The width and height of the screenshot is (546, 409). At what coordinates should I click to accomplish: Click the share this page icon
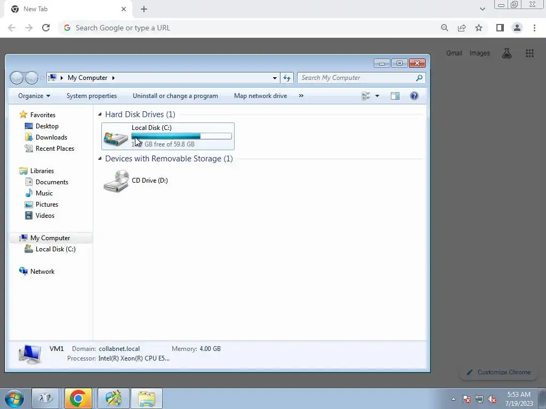point(462,28)
